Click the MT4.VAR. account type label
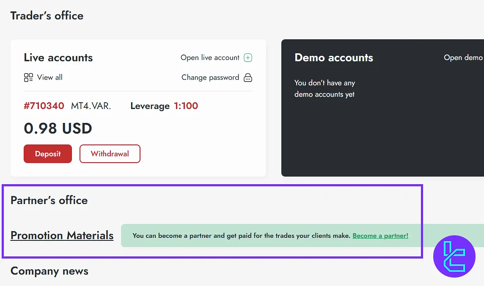Viewport: 484px width, 286px height. tap(91, 106)
